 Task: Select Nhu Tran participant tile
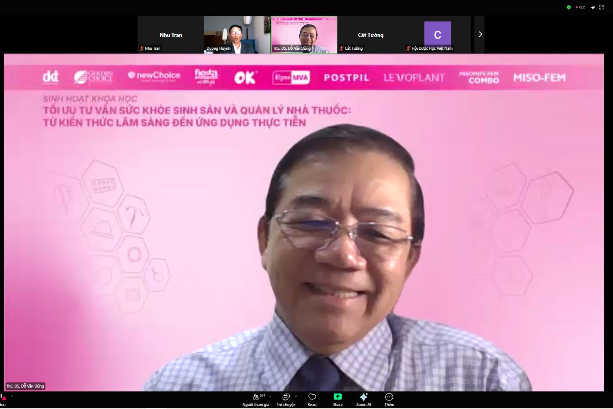click(171, 34)
